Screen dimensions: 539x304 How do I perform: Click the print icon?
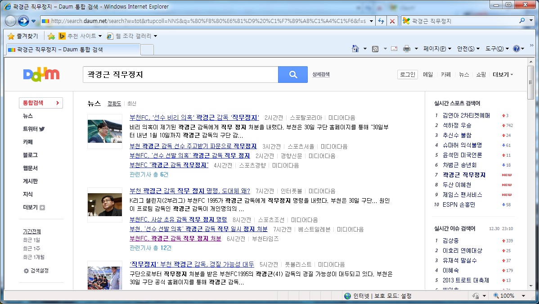[407, 48]
